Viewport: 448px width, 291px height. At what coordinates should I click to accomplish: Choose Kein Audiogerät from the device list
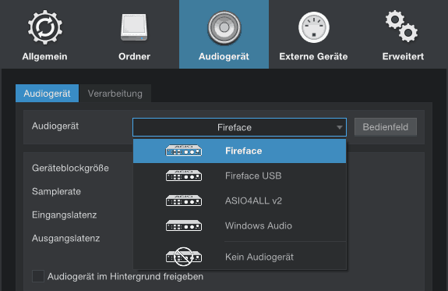point(239,257)
